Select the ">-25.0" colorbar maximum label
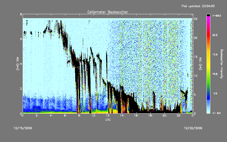 click(x=217, y=16)
